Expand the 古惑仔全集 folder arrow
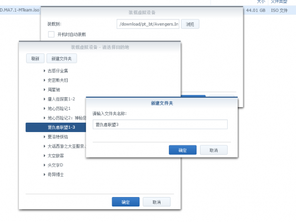This screenshot has width=296, height=222. point(44,70)
